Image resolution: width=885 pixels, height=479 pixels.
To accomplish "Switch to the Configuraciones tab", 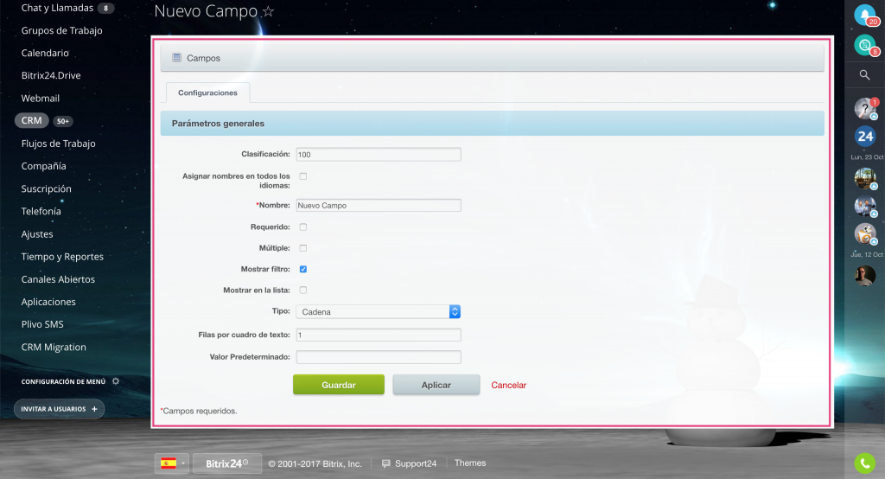I will pyautogui.click(x=207, y=93).
